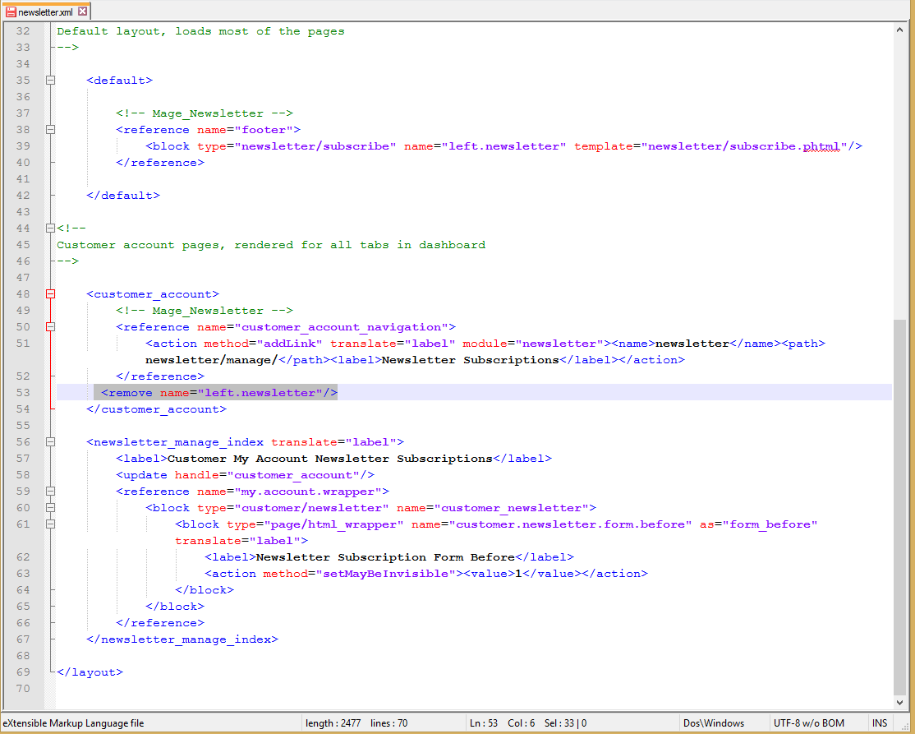Click the </layout> closing tag

coord(90,672)
